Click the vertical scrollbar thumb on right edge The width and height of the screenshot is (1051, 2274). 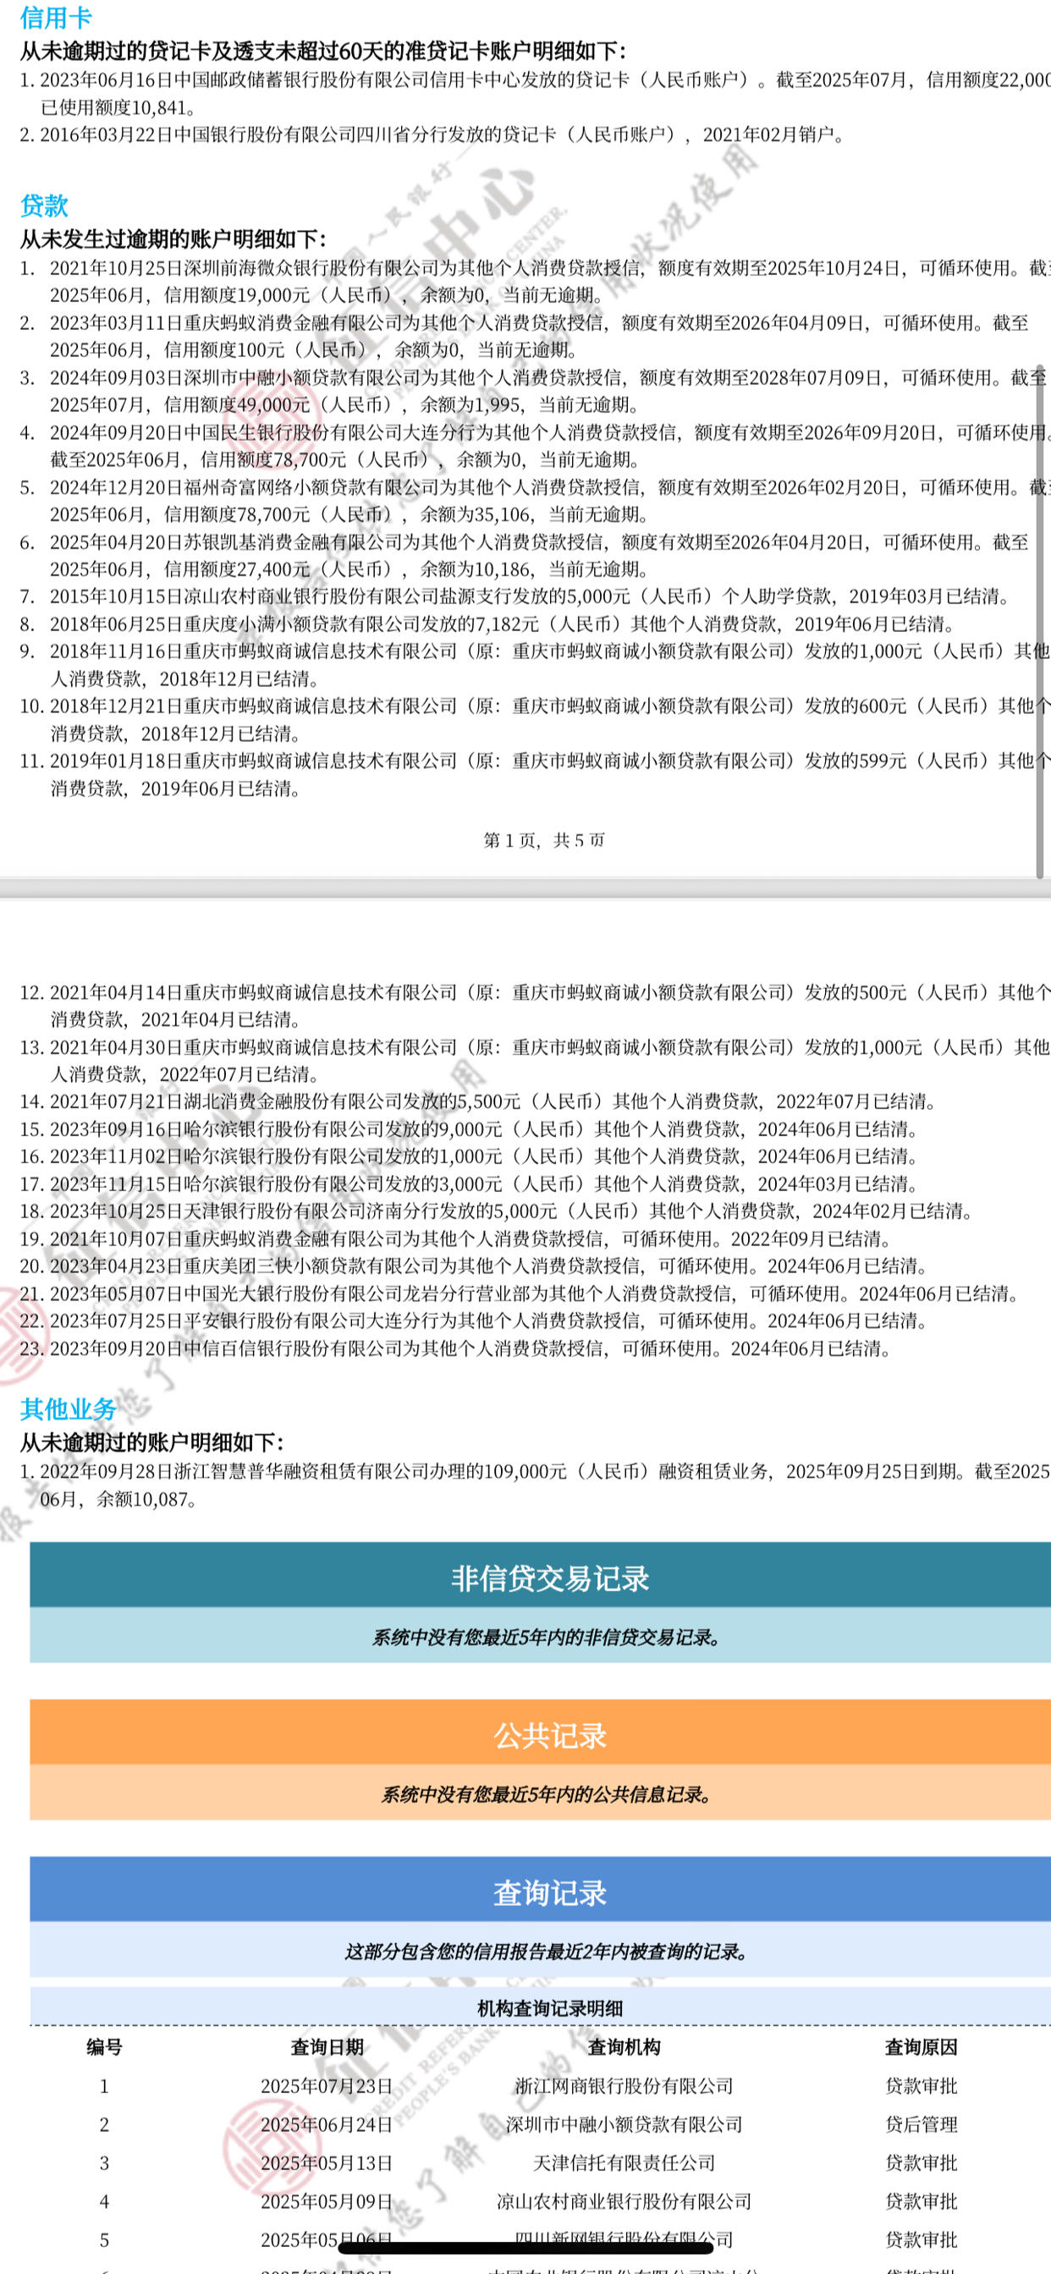(x=1040, y=621)
